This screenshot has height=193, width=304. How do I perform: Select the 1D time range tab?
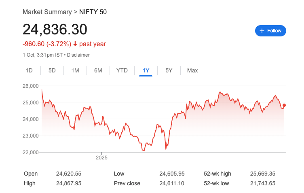29,70
